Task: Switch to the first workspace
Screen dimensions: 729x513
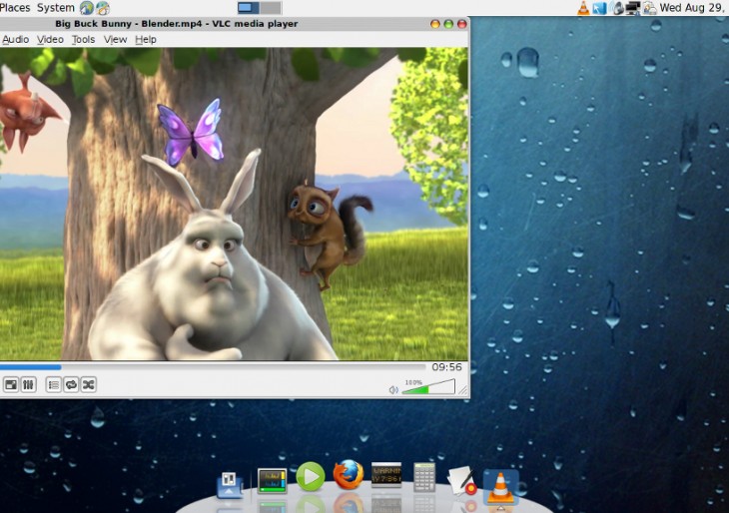Action: [248, 7]
